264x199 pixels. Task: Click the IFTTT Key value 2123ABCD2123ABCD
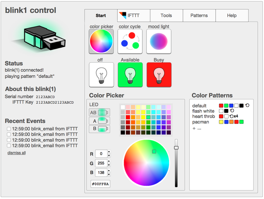coord(55,103)
